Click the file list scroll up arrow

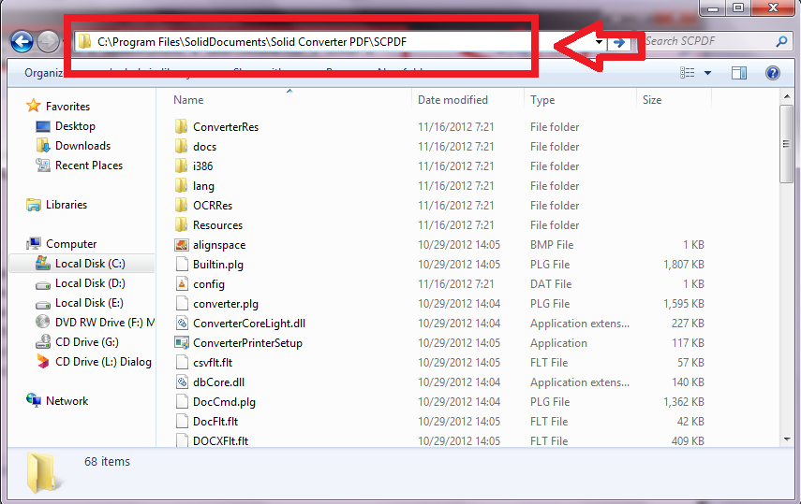[x=787, y=96]
